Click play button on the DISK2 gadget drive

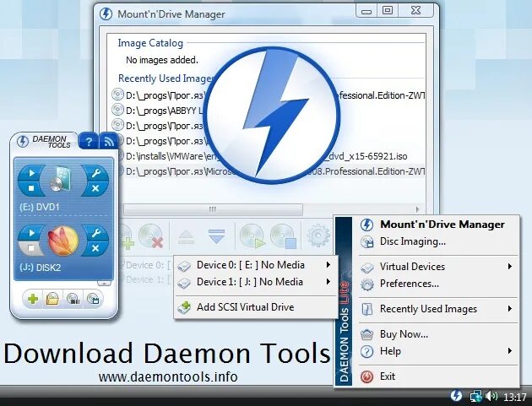(x=30, y=233)
